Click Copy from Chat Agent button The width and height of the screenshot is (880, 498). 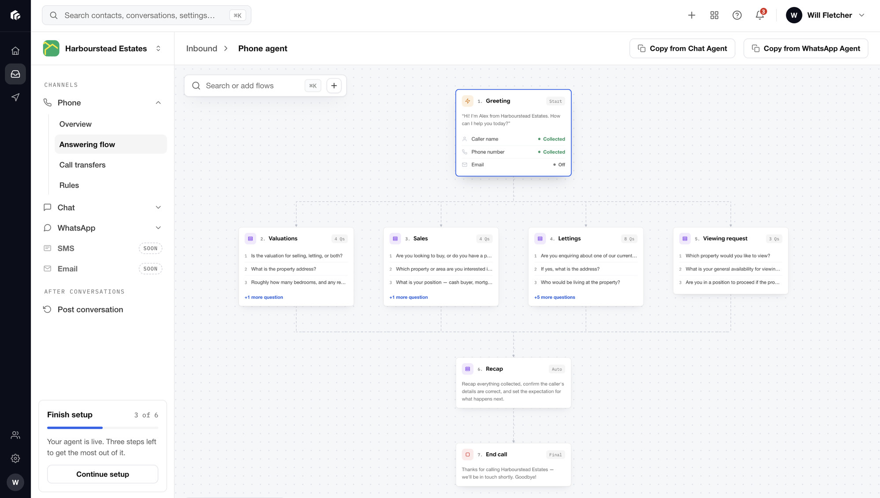coord(682,48)
